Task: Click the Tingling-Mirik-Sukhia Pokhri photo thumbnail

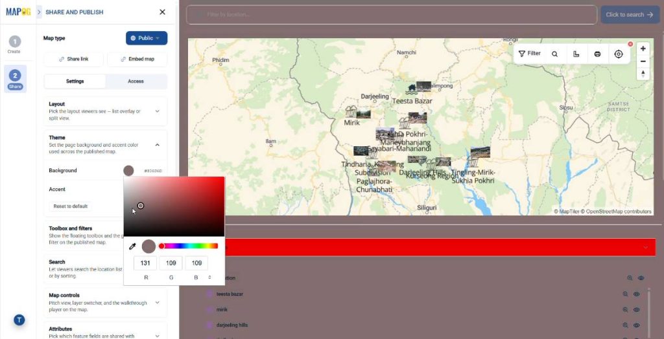Action: [480, 152]
